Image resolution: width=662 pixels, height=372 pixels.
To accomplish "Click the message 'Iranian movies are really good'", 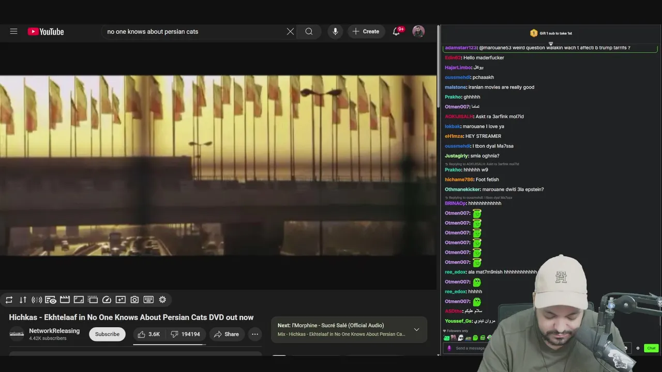I will coord(501,87).
